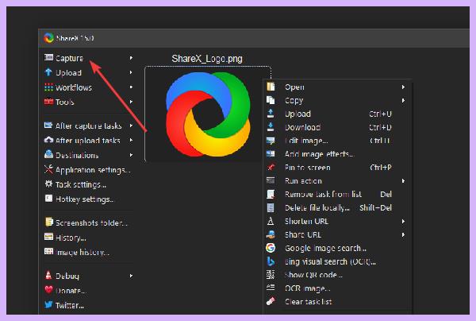Image resolution: width=476 pixels, height=321 pixels.
Task: Click the Screenshots folder icon
Action: (48, 222)
